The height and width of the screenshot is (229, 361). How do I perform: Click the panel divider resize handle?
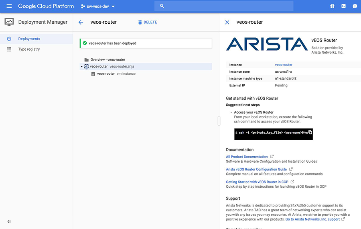pos(219,121)
